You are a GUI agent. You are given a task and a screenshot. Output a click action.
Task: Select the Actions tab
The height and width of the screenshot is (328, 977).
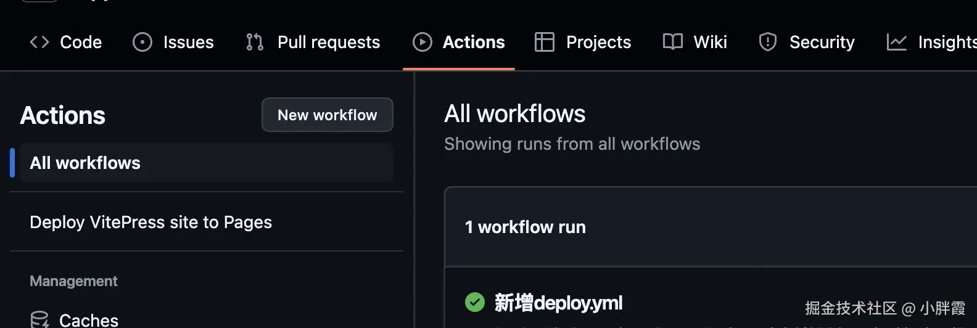[459, 42]
